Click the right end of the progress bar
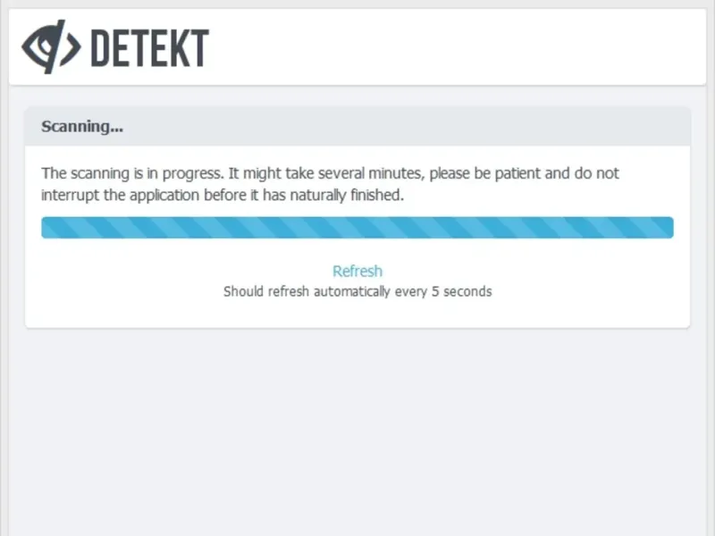Screen dimensions: 715x536 coord(666,228)
